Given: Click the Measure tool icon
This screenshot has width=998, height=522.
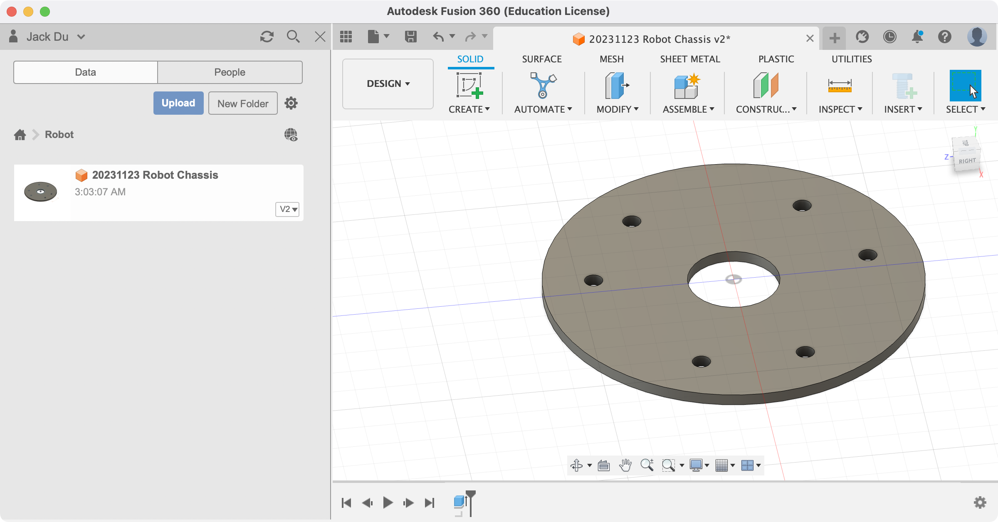Looking at the screenshot, I should pyautogui.click(x=840, y=85).
